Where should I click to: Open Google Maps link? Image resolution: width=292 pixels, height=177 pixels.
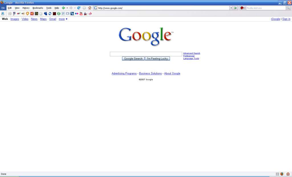tap(43, 19)
